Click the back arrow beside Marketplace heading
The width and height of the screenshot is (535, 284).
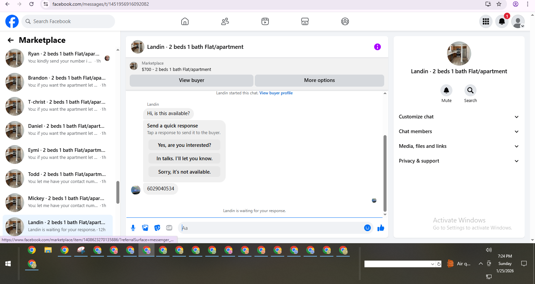point(11,40)
